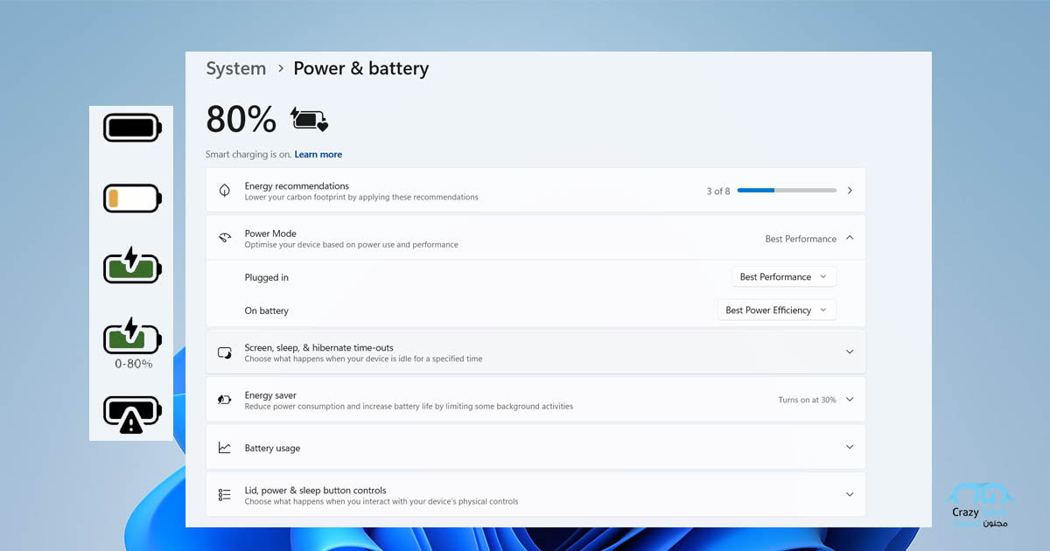The height and width of the screenshot is (551, 1050).
Task: Click the Crazy logo in the corner
Action: [980, 506]
